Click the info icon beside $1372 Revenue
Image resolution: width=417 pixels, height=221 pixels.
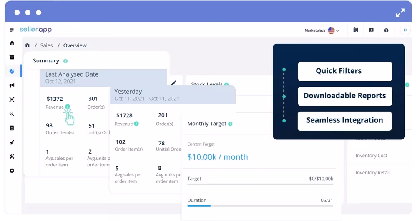point(68,107)
